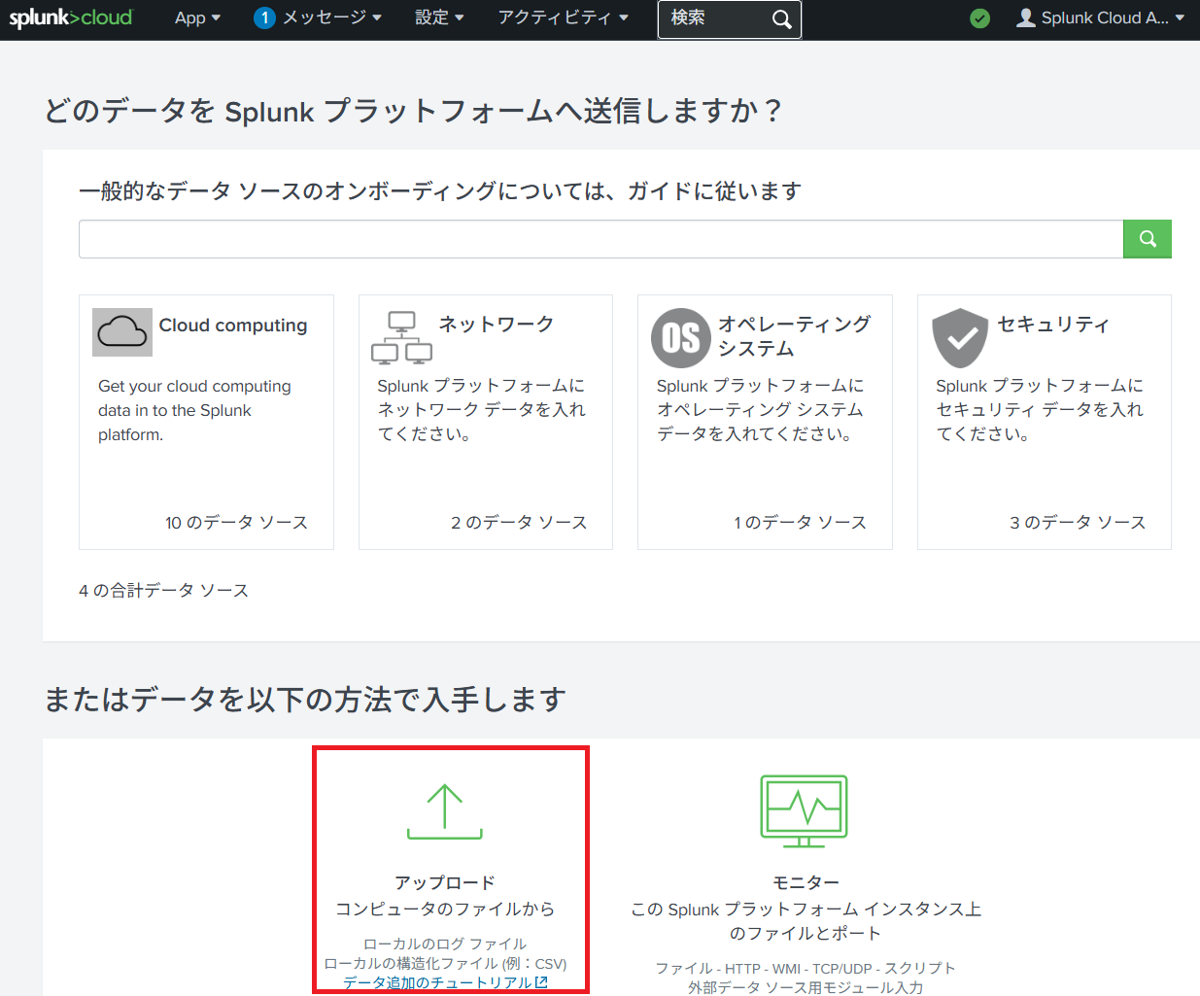Image resolution: width=1200 pixels, height=996 pixels.
Task: Select the アップロード option title
Action: coord(445,882)
